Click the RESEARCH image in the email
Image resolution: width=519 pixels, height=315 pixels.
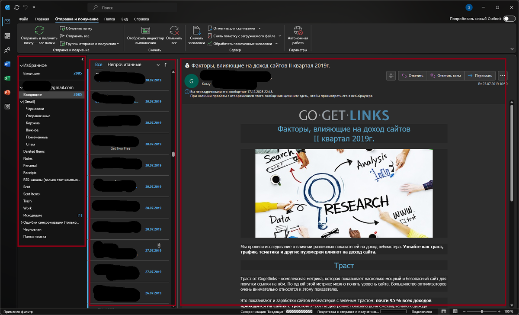click(343, 193)
